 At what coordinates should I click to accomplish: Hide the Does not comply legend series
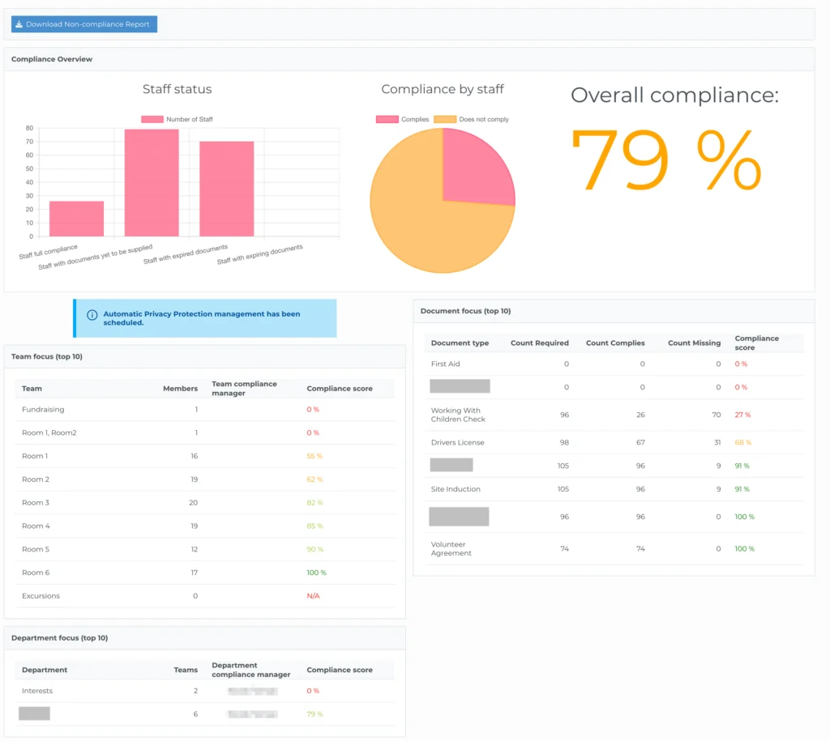click(x=445, y=119)
